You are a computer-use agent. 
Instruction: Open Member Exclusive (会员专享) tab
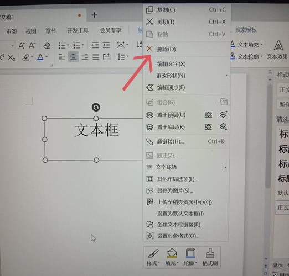point(110,30)
